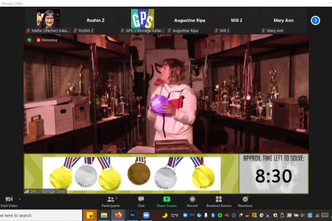Open Photoshop from the taskbar
Viewport: 332px width, 221px height.
pyautogui.click(x=132, y=215)
